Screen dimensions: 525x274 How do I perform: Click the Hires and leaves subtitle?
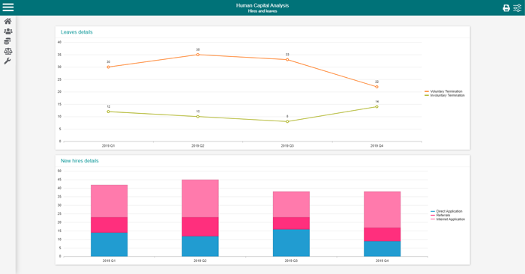point(262,11)
